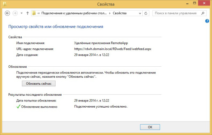Click the green checkmark update status icon
This screenshot has width=212, height=135.
18,106
